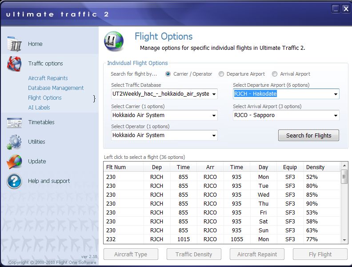Sort by the Flt Num column header
Screen dimensions: 352x267
[124, 167]
